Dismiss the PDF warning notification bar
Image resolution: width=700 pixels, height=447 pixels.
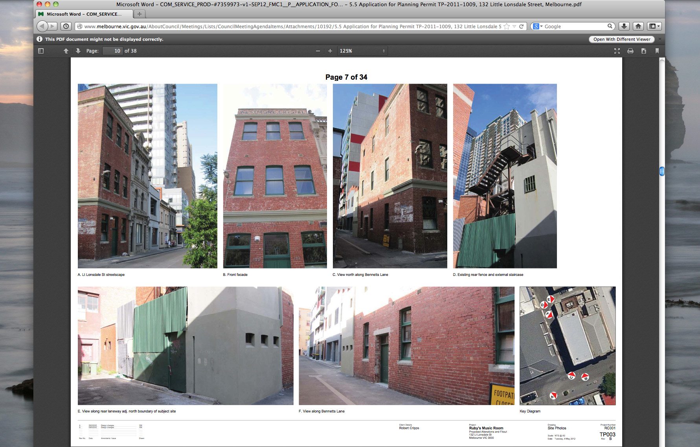(x=660, y=39)
